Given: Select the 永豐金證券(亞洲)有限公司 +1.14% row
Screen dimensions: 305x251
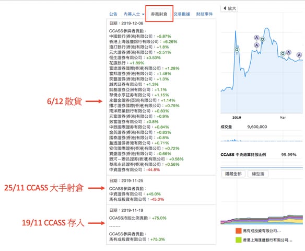Looking at the screenshot, I should pyautogui.click(x=142, y=100).
